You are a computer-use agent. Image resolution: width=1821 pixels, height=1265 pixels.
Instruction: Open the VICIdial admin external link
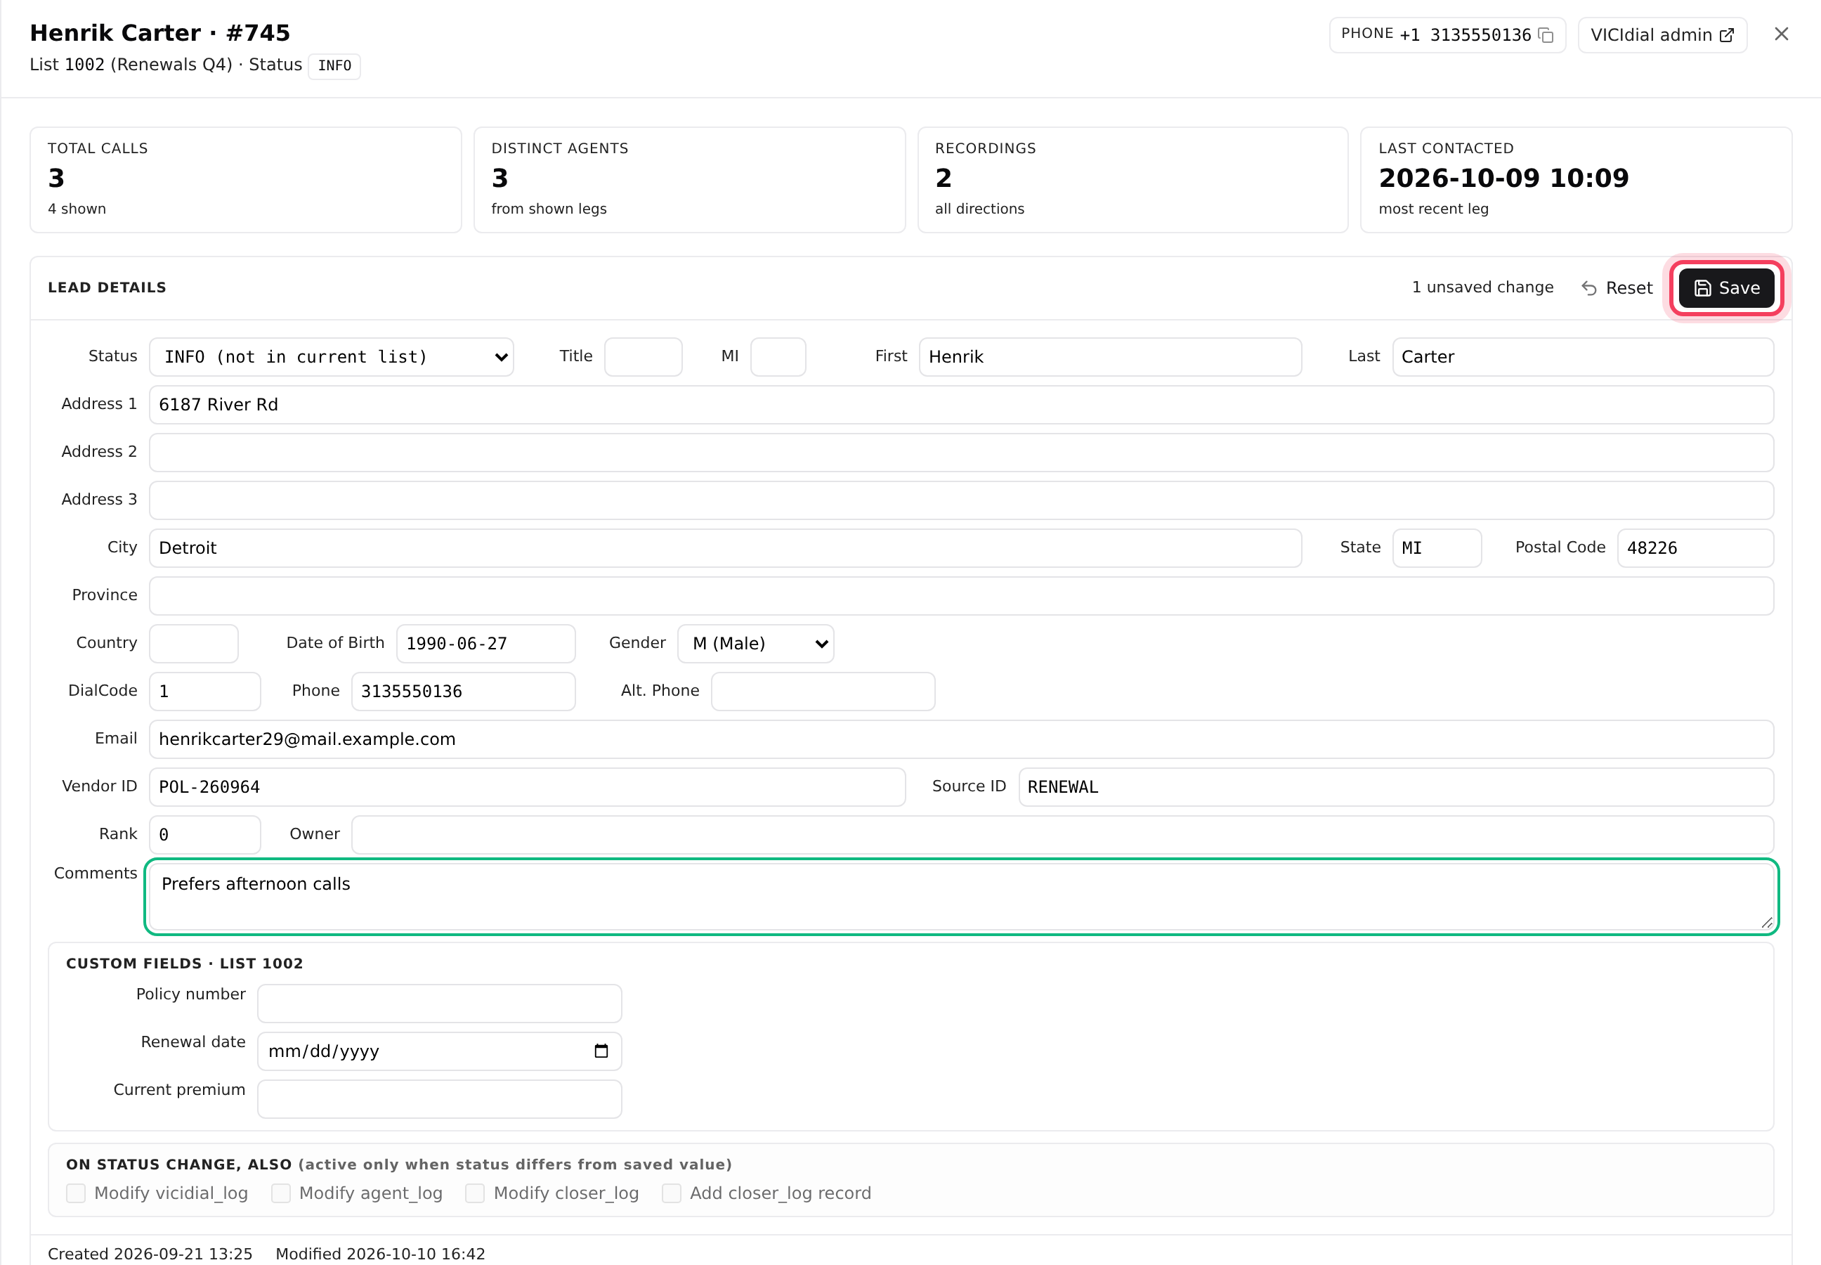(x=1662, y=35)
